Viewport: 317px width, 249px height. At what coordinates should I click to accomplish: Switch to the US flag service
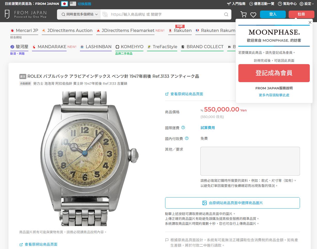click(73, 4)
